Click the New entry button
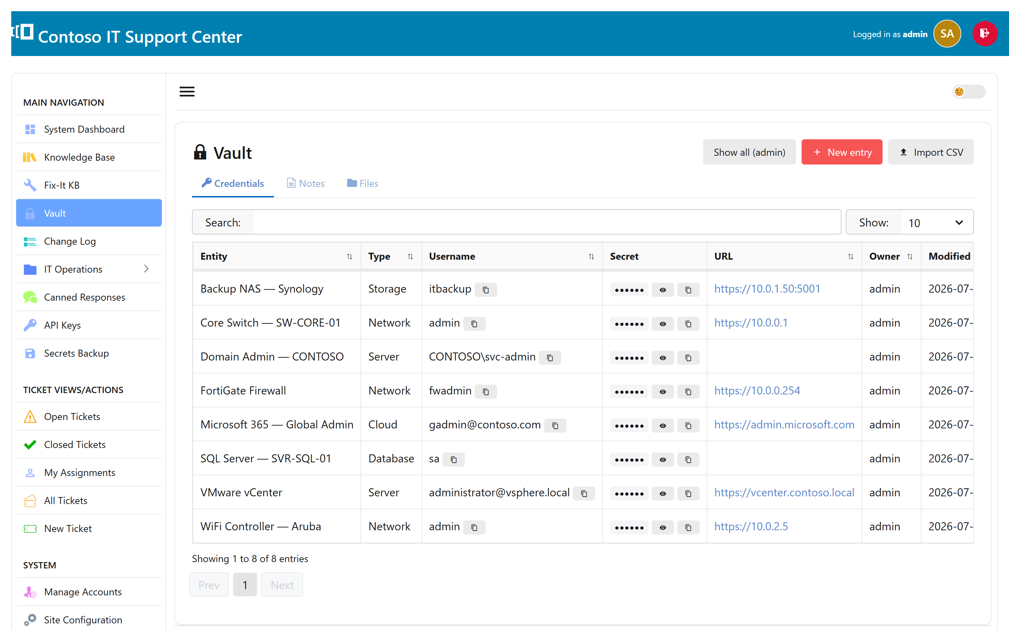Screen dimensions: 1009x630 click(842, 152)
